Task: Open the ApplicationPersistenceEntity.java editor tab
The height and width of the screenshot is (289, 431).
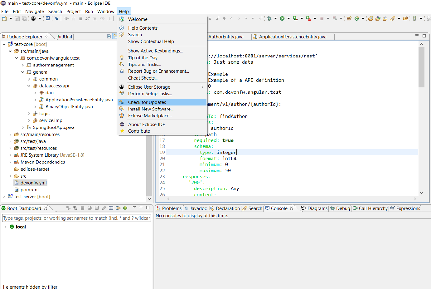Action: tap(292, 37)
